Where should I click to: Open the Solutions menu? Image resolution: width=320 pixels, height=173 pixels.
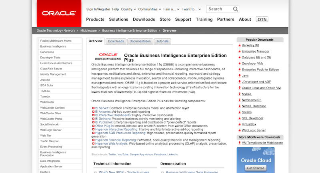click(x=118, y=19)
